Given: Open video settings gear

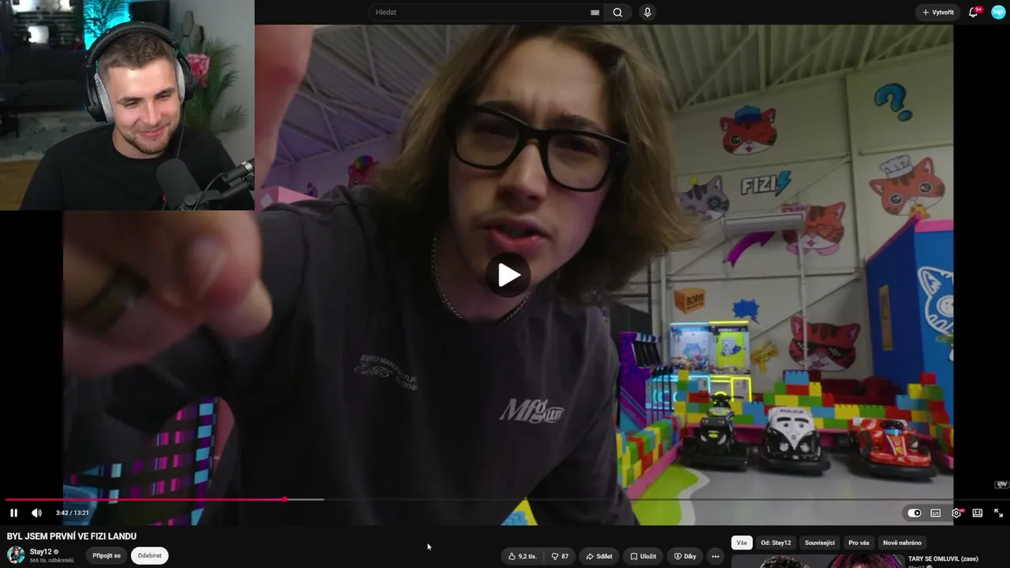Looking at the screenshot, I should (x=956, y=513).
